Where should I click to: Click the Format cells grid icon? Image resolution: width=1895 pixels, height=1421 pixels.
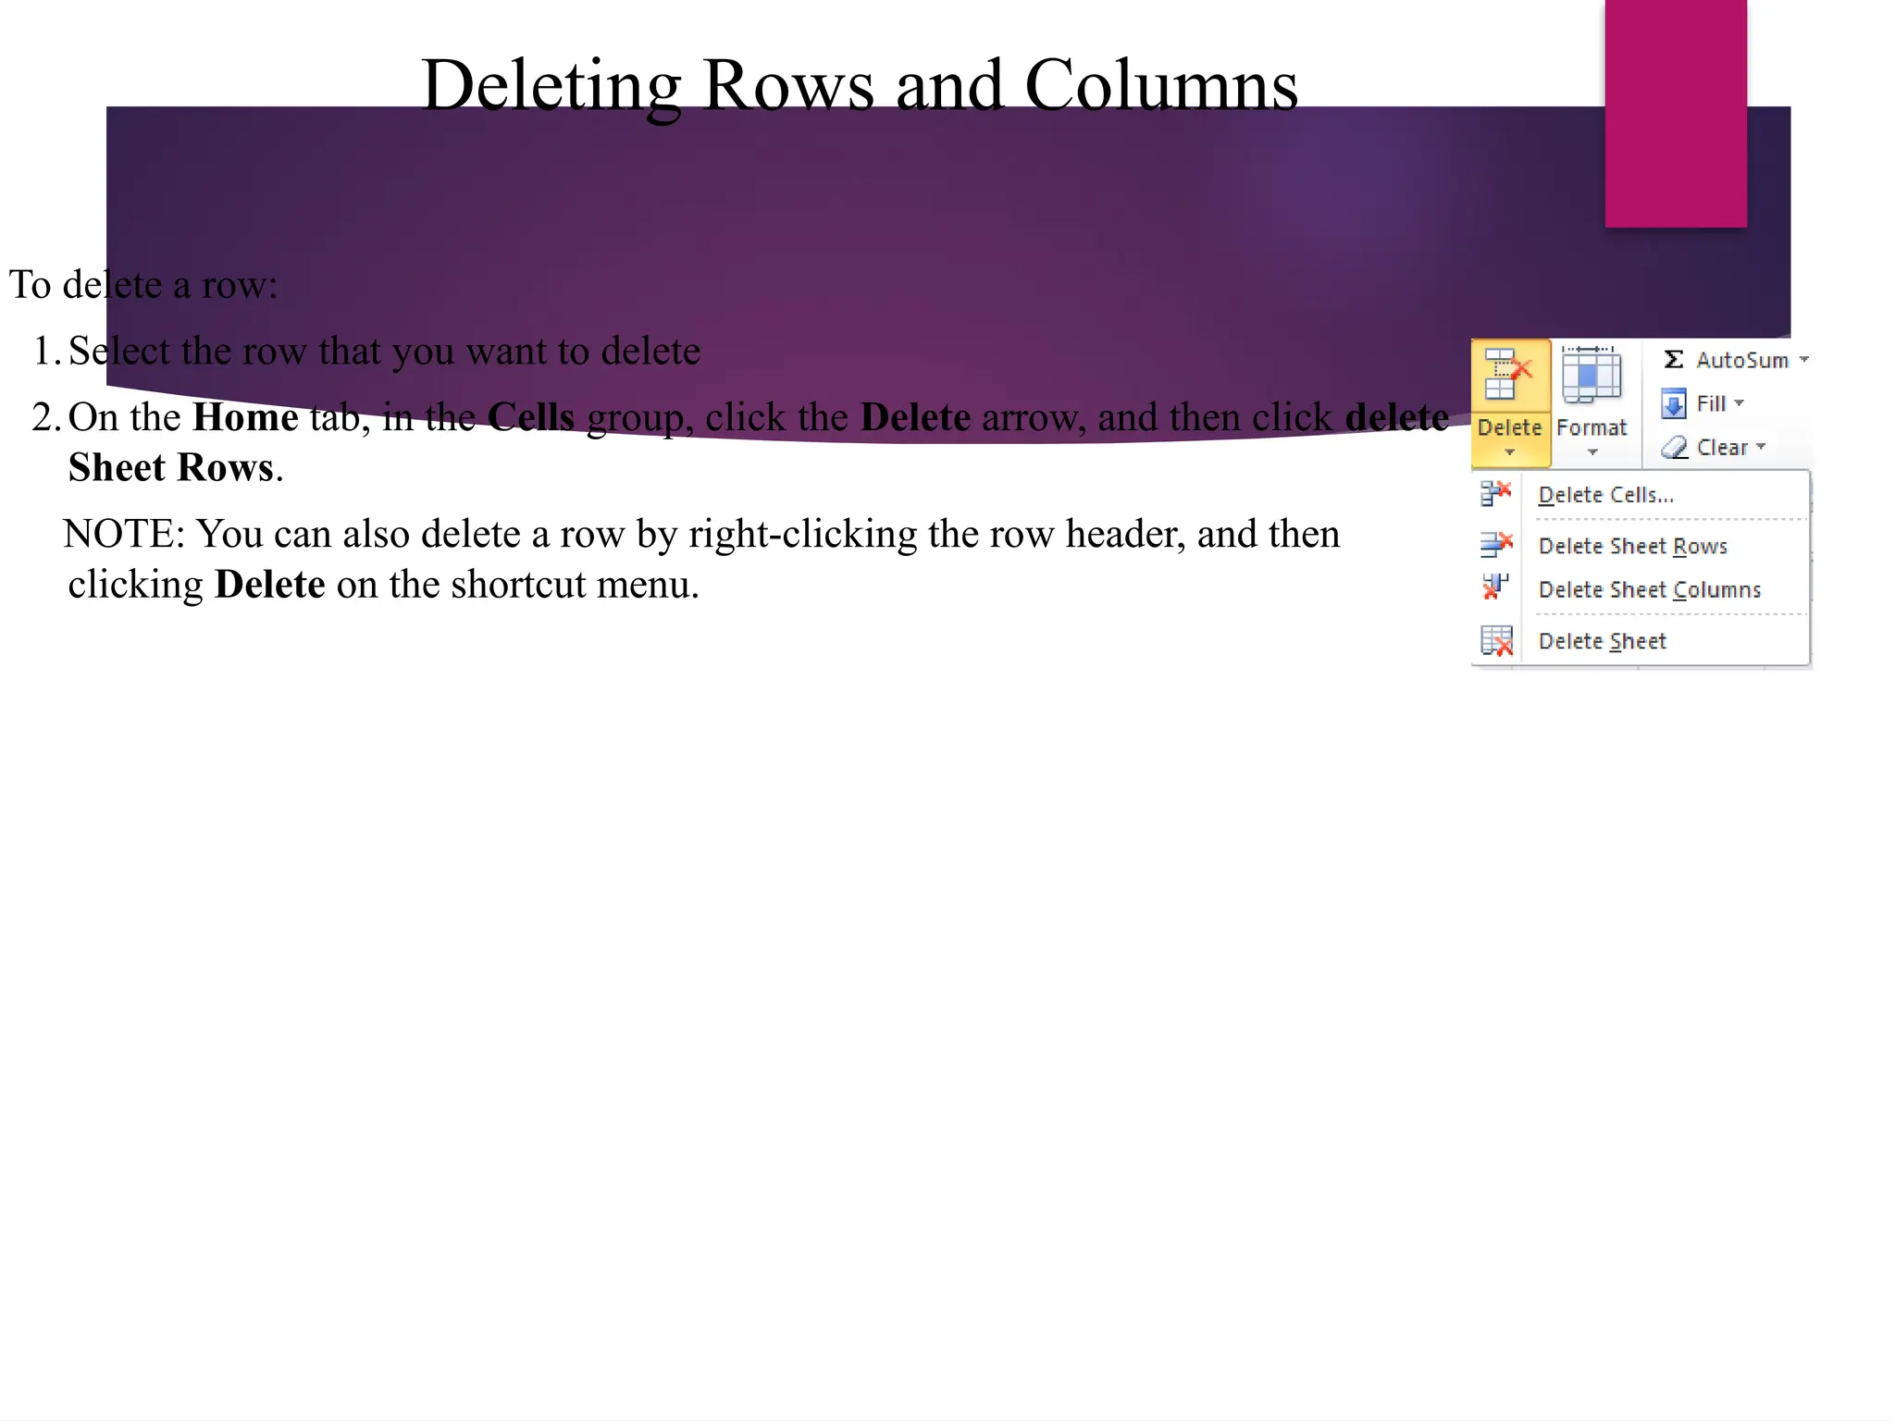[1591, 375]
